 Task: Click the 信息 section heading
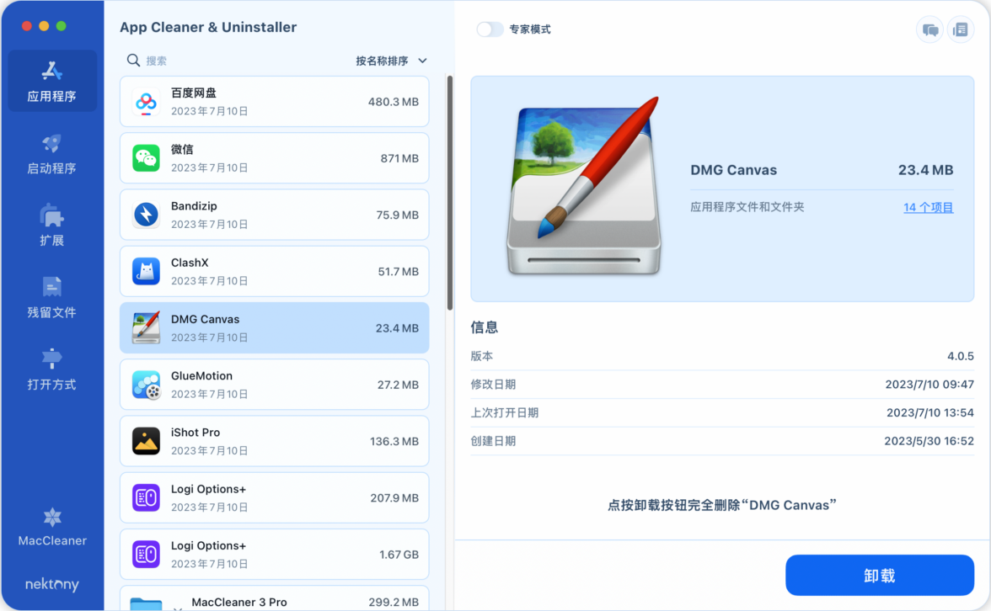pos(484,327)
